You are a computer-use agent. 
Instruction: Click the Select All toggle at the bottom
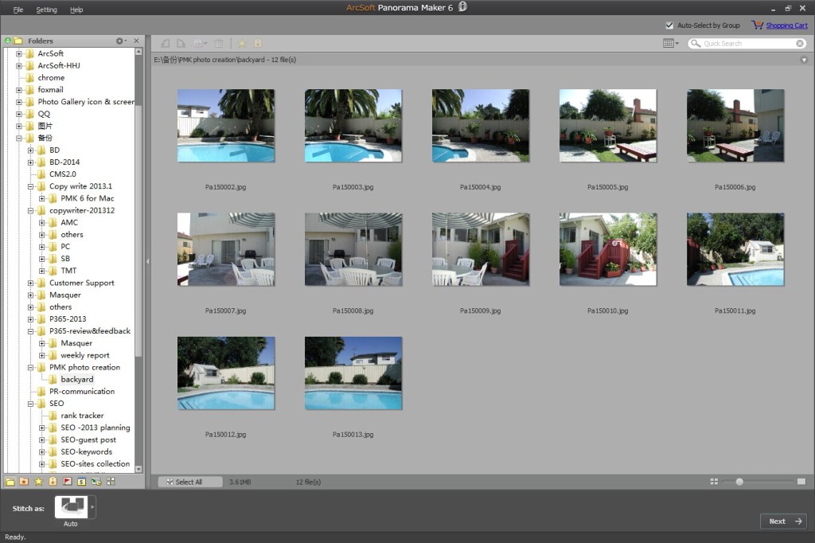[x=190, y=482]
